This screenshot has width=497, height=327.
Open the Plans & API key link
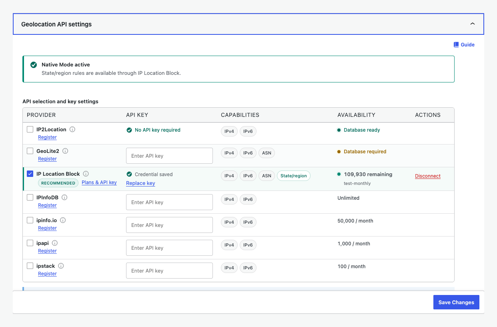(99, 183)
